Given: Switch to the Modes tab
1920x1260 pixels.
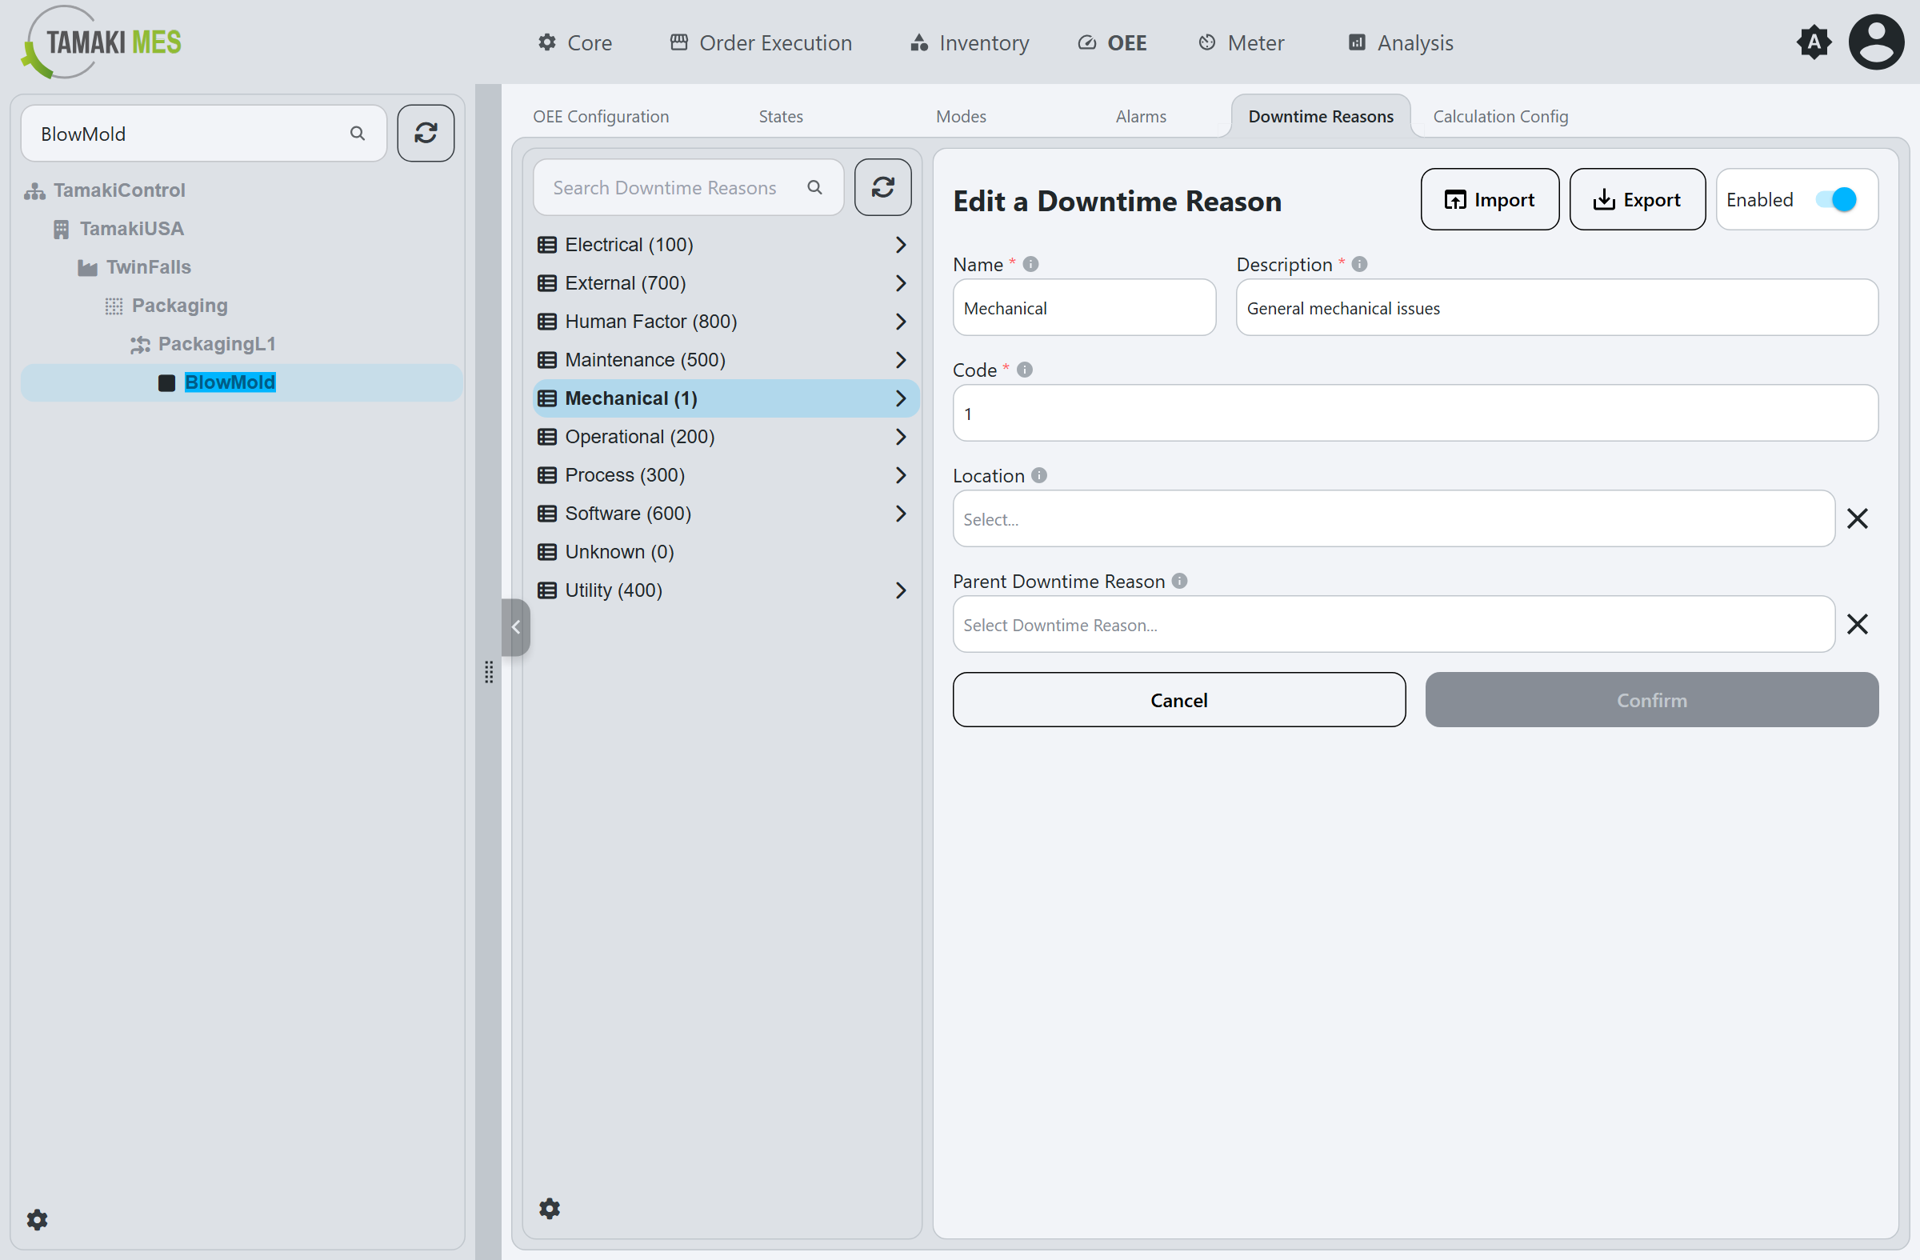Looking at the screenshot, I should [x=961, y=116].
